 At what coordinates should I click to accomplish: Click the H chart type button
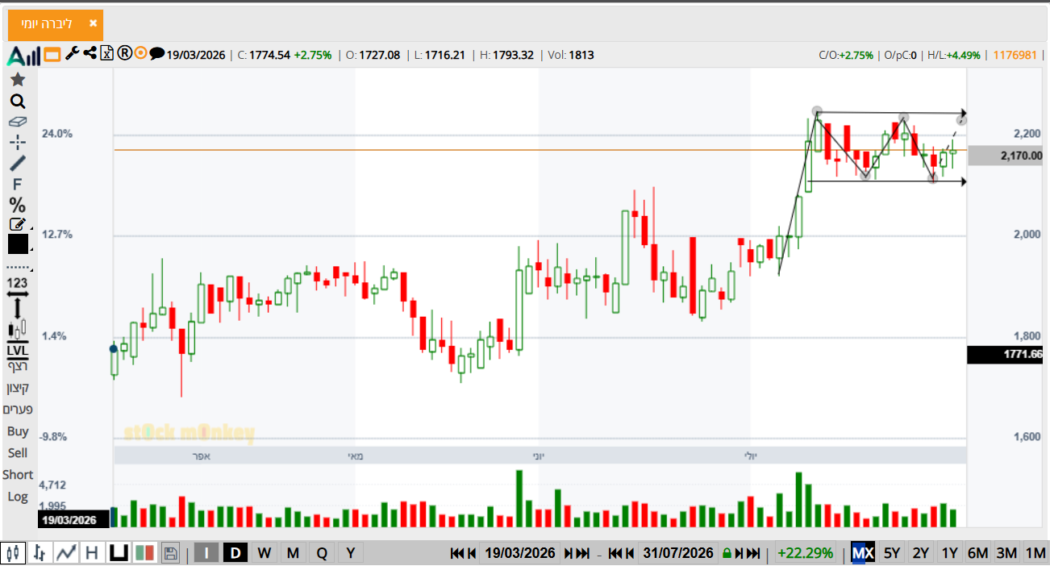92,553
